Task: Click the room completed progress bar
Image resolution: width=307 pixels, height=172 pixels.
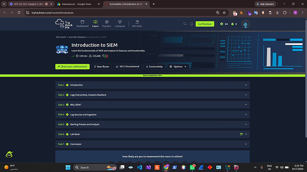Action: [x=153, y=75]
